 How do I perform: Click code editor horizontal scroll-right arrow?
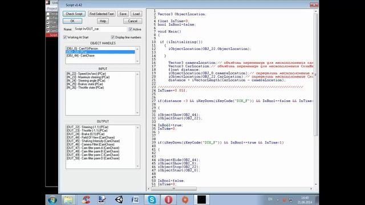point(311,188)
